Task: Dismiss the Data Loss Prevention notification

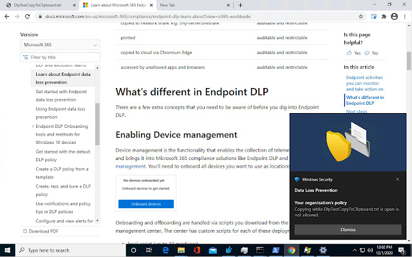Action: (x=348, y=229)
